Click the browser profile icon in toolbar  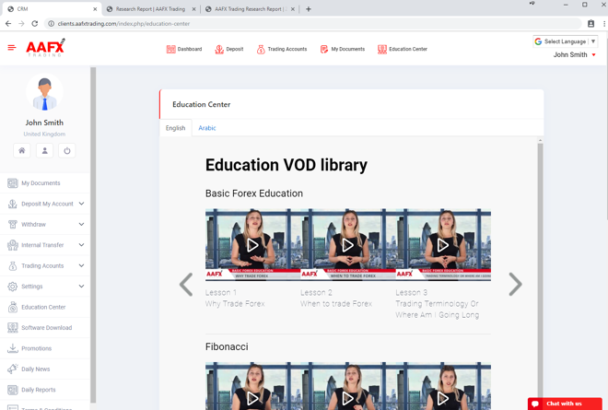(590, 24)
